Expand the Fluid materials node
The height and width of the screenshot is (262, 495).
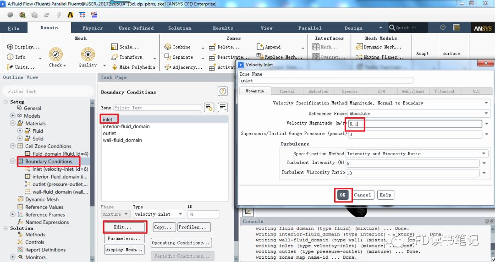20,131
